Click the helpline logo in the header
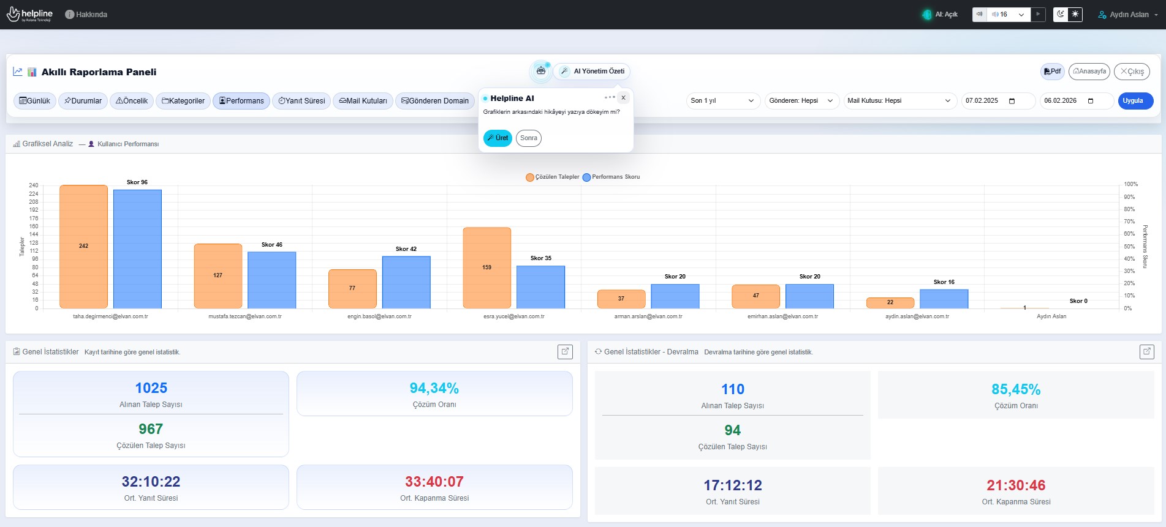1166x527 pixels. (29, 15)
